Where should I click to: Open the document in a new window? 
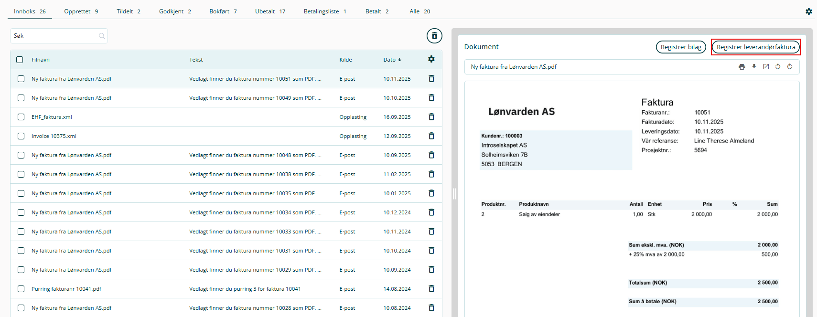click(x=766, y=67)
